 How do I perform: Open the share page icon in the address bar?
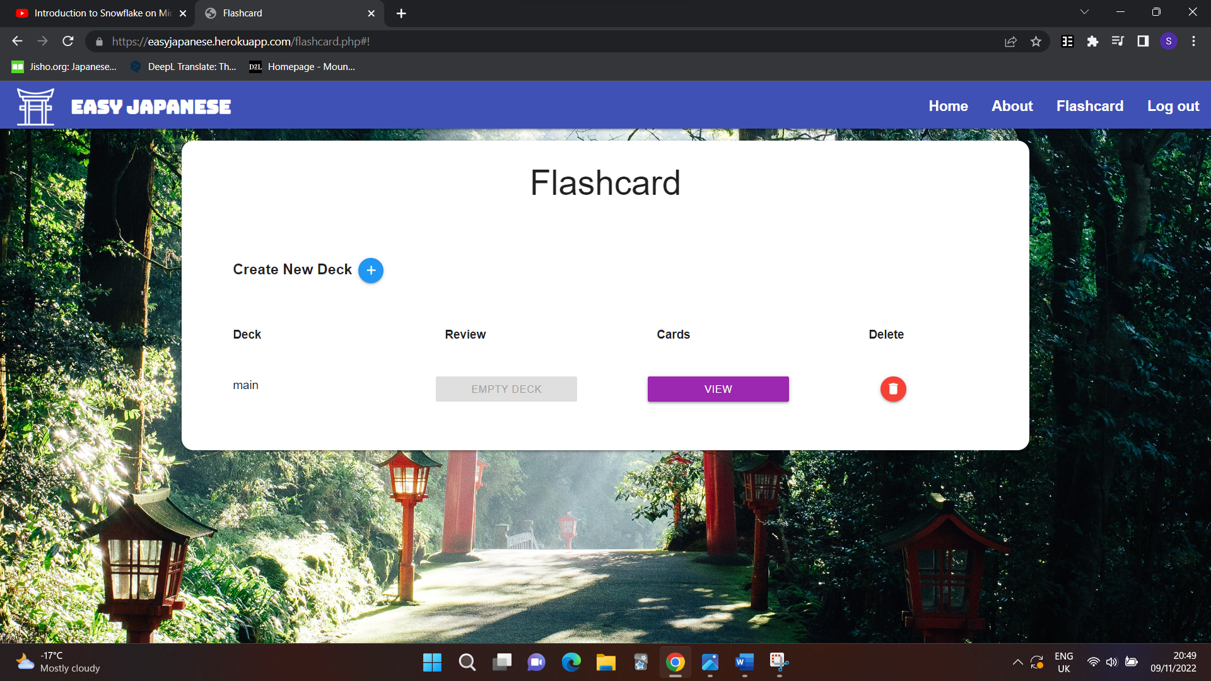click(x=1010, y=42)
